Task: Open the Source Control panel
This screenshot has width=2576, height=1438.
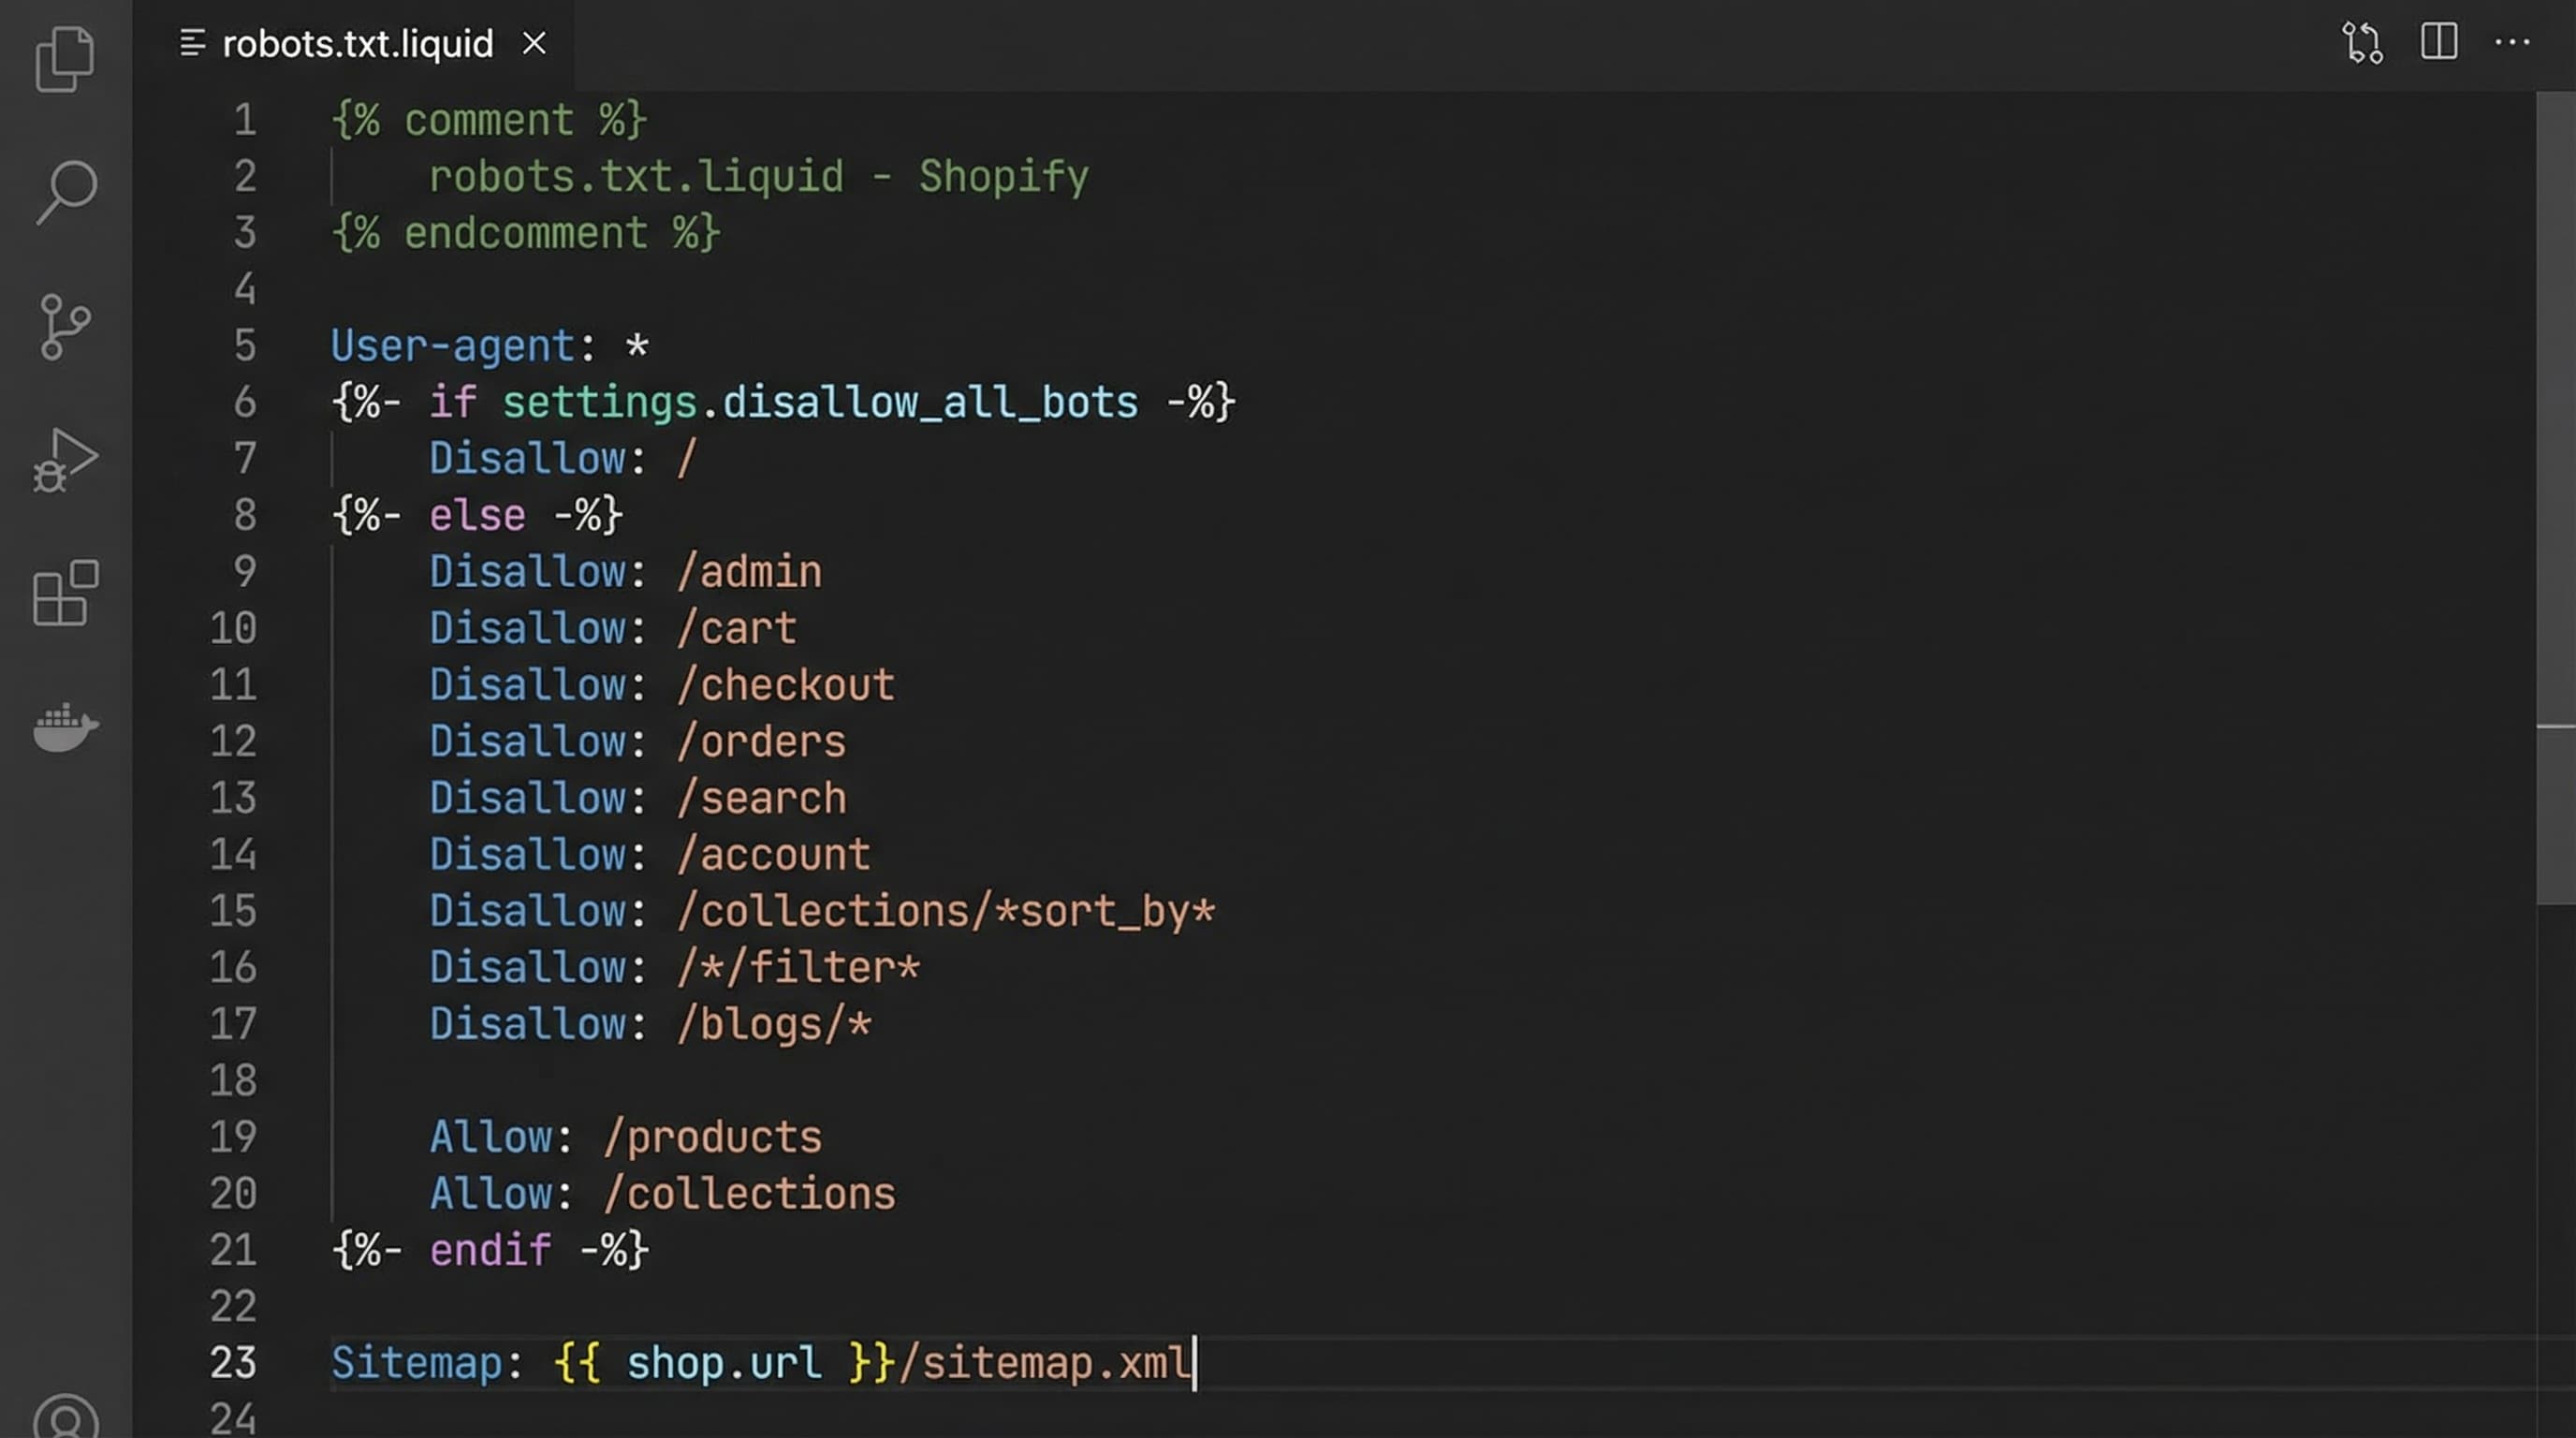Action: pos(64,327)
